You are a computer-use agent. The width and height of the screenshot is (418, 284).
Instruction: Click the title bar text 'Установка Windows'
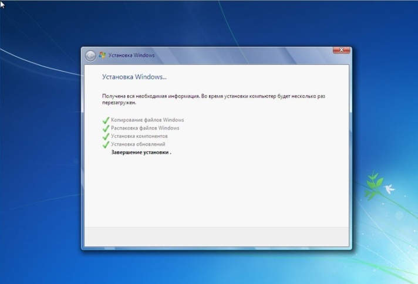132,55
